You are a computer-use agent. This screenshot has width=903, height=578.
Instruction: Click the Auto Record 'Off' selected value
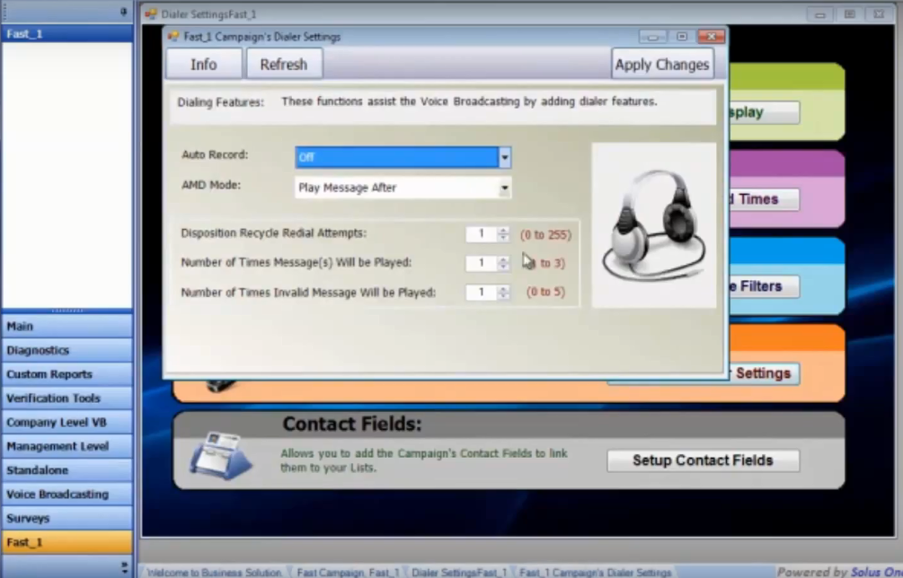pyautogui.click(x=397, y=157)
